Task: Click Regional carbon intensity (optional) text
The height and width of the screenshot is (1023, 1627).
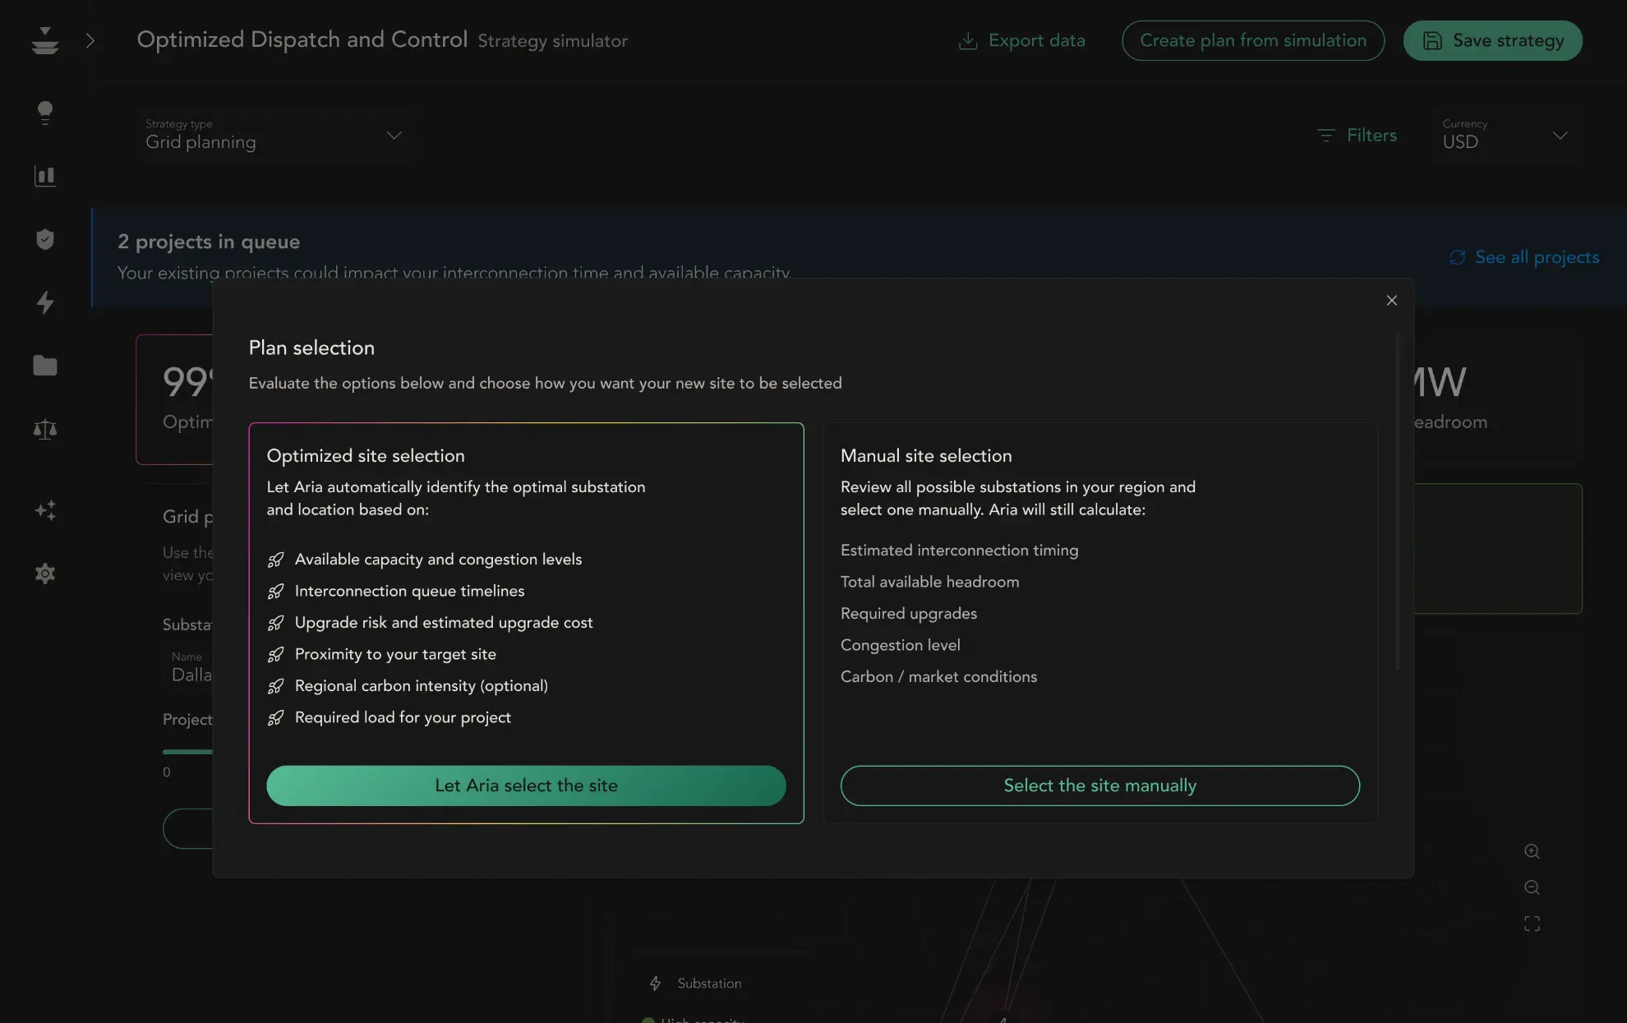Action: point(421,686)
